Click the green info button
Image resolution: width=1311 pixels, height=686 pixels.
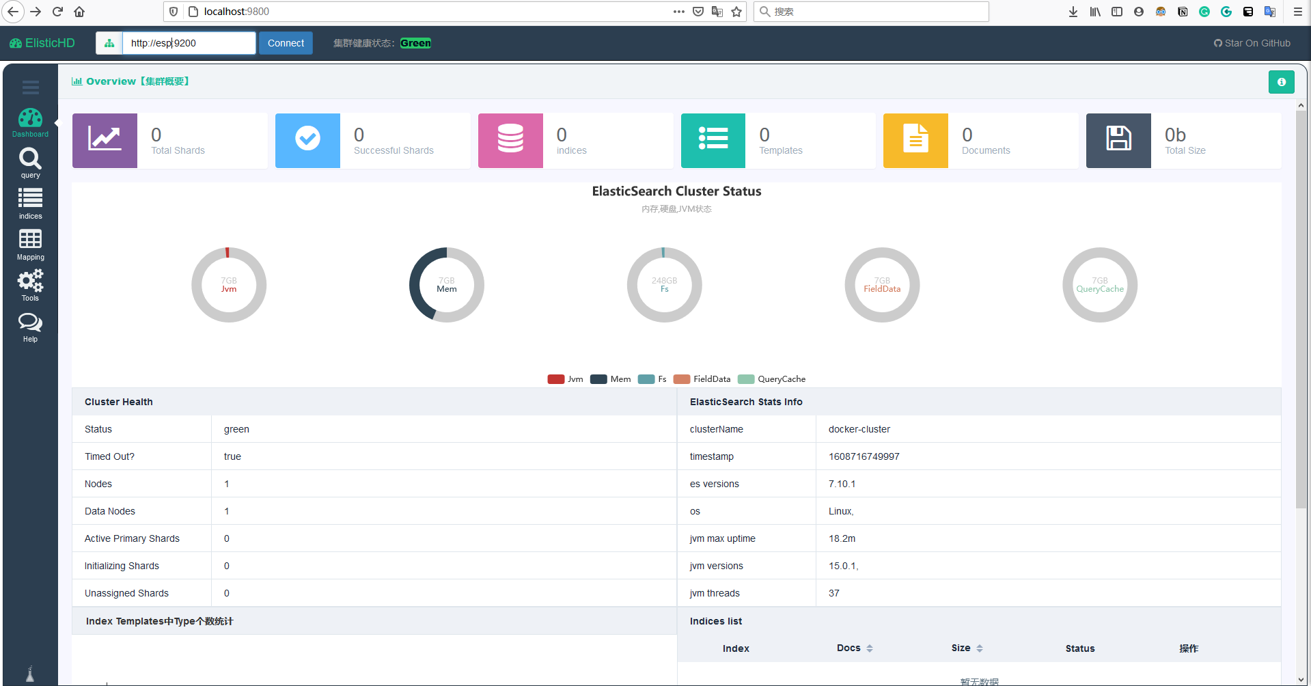(1281, 82)
